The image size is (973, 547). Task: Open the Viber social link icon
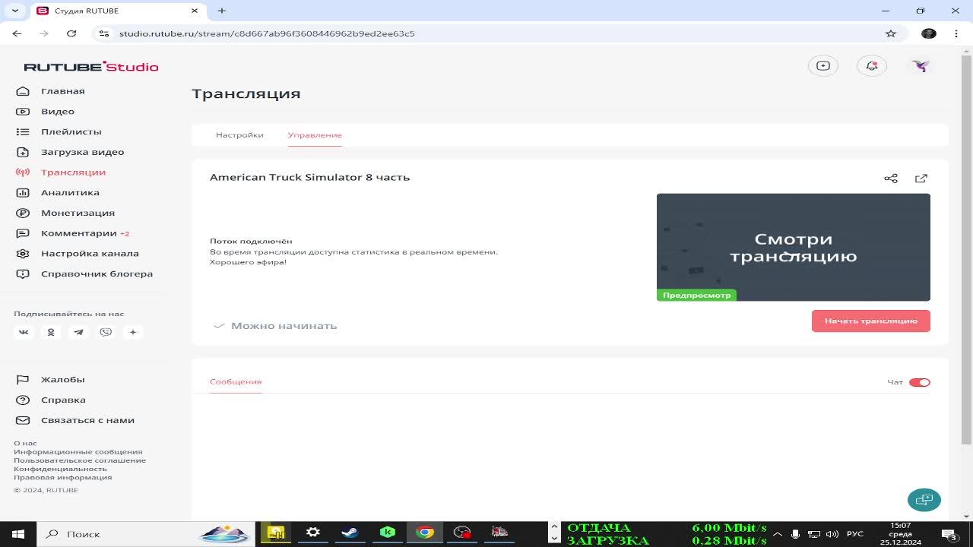coord(106,332)
